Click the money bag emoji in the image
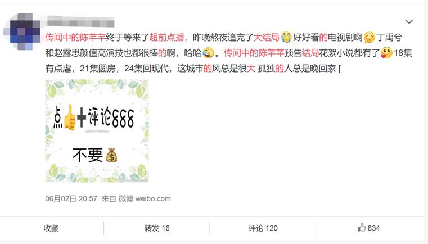Image resolution: width=428 pixels, height=244 pixels. [x=111, y=155]
